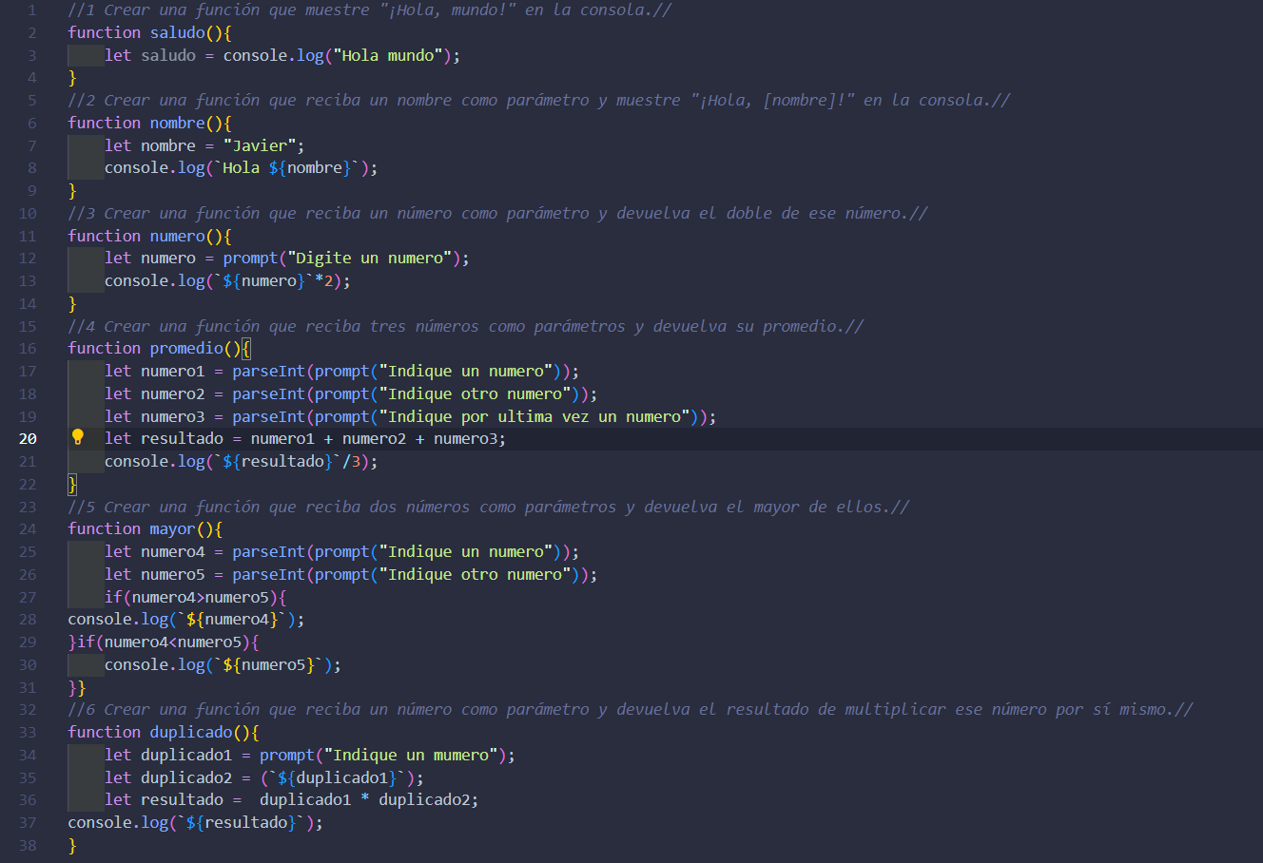Click line number 33 in the gutter

tap(28, 732)
